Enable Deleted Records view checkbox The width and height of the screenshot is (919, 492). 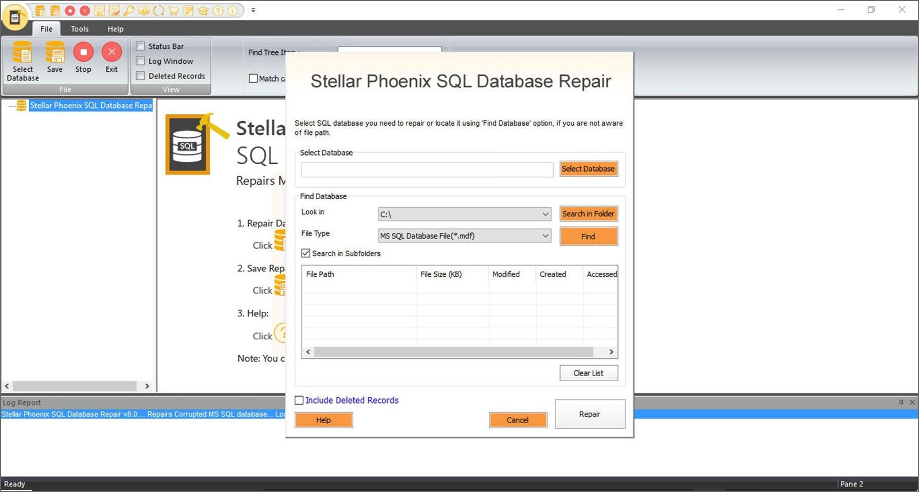click(140, 76)
